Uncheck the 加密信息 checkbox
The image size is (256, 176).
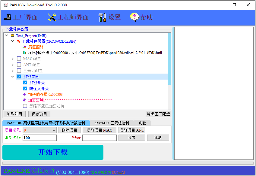(x=19, y=77)
